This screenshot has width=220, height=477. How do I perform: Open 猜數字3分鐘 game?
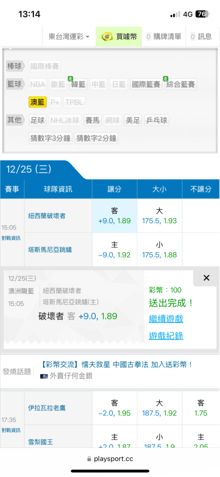tap(50, 138)
